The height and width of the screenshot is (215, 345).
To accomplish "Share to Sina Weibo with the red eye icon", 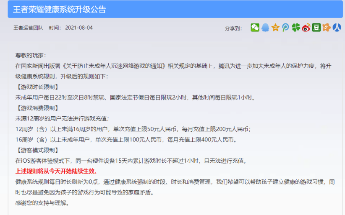I will coord(306,28).
